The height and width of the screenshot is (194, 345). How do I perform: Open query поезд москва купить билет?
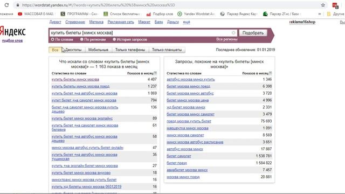189,121
